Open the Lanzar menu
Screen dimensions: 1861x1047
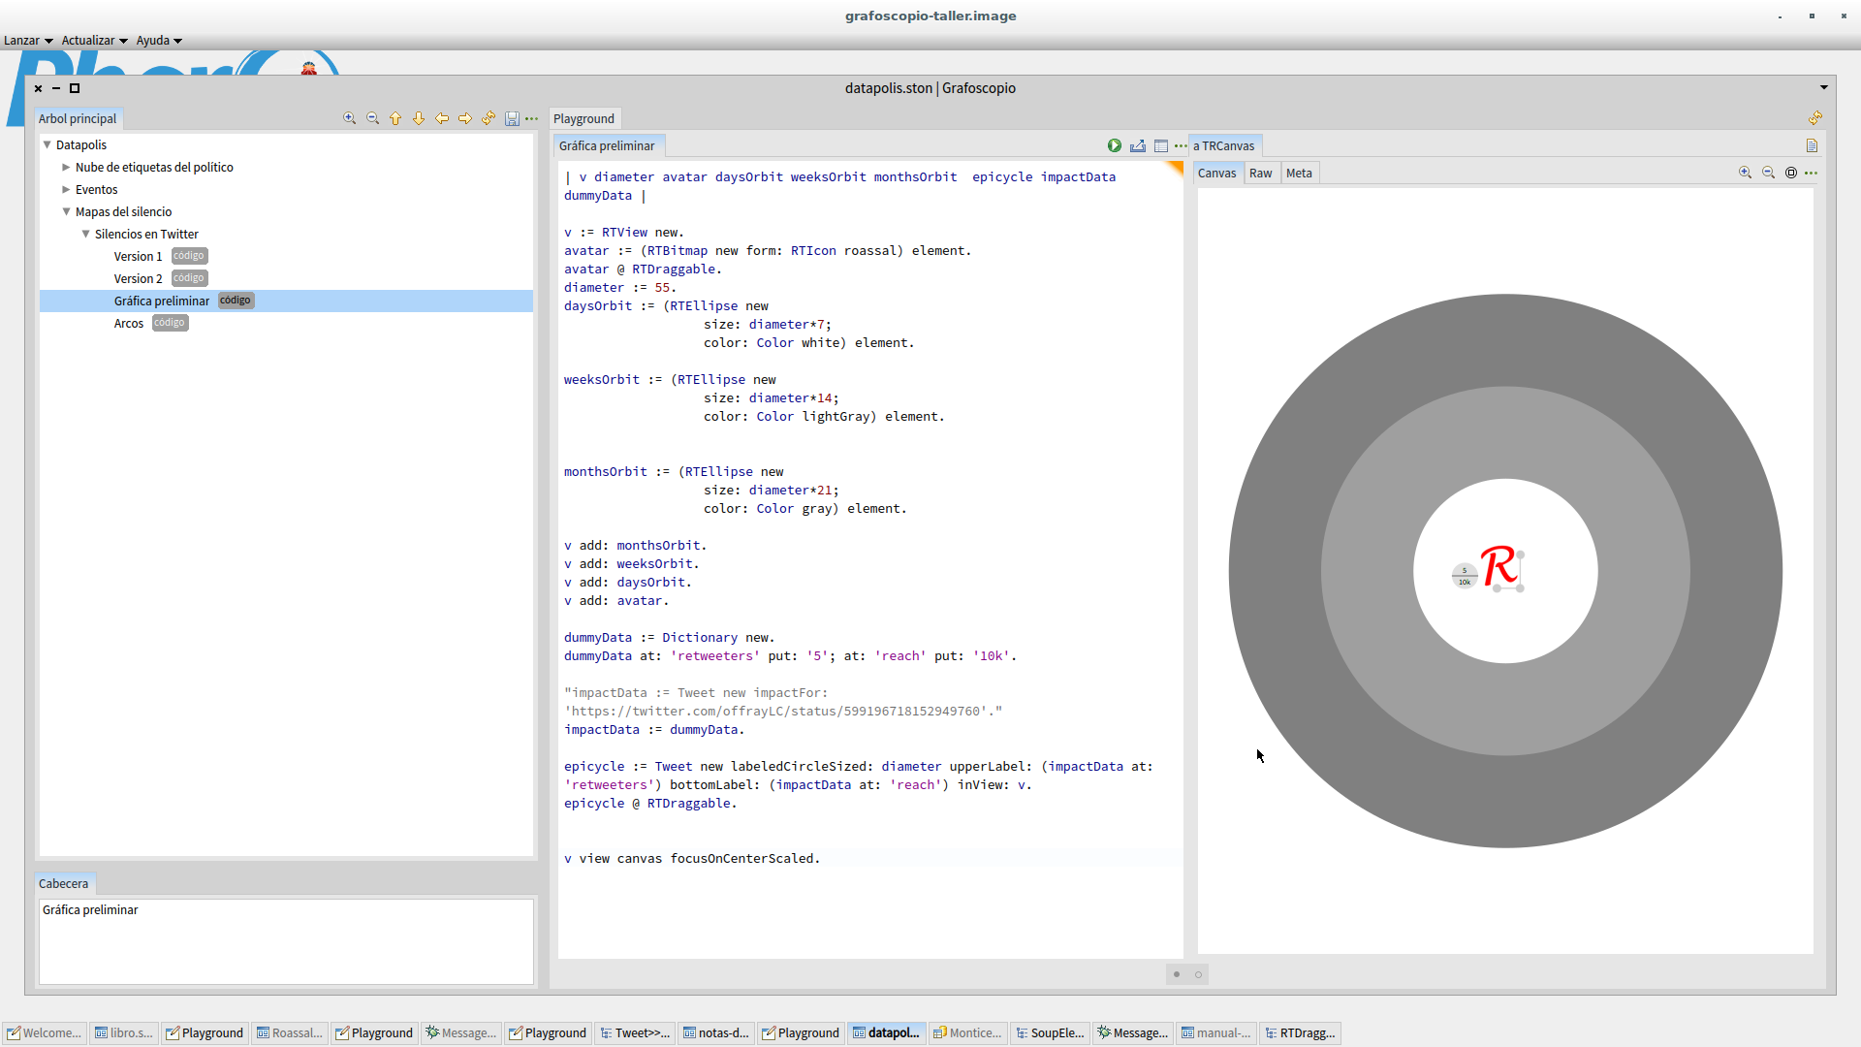(x=27, y=40)
